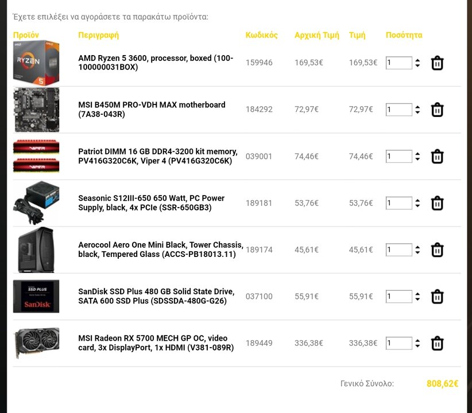Click the Προϊόν column header
The image size is (472, 413).
coord(26,35)
